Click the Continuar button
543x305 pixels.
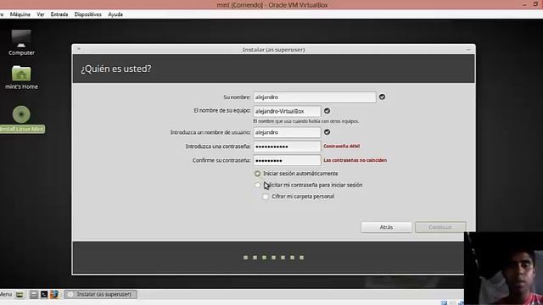tap(440, 227)
